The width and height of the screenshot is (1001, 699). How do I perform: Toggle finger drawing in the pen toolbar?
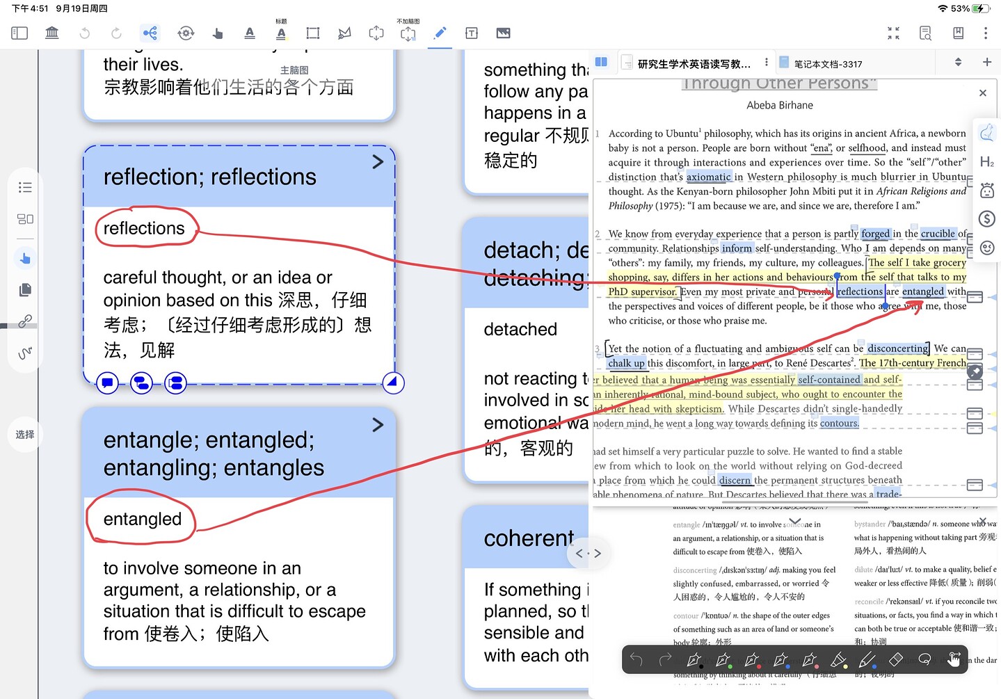[x=954, y=659]
